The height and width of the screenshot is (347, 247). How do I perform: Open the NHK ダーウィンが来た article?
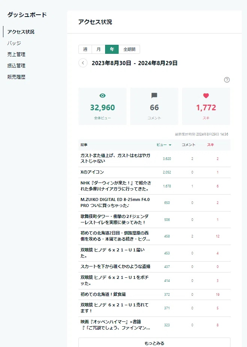(x=116, y=186)
